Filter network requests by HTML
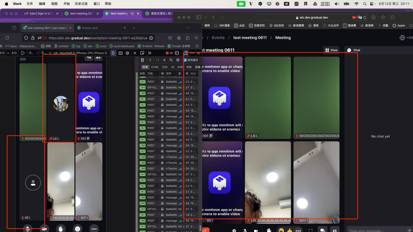The image size is (413, 232). pyautogui.click(x=155, y=67)
